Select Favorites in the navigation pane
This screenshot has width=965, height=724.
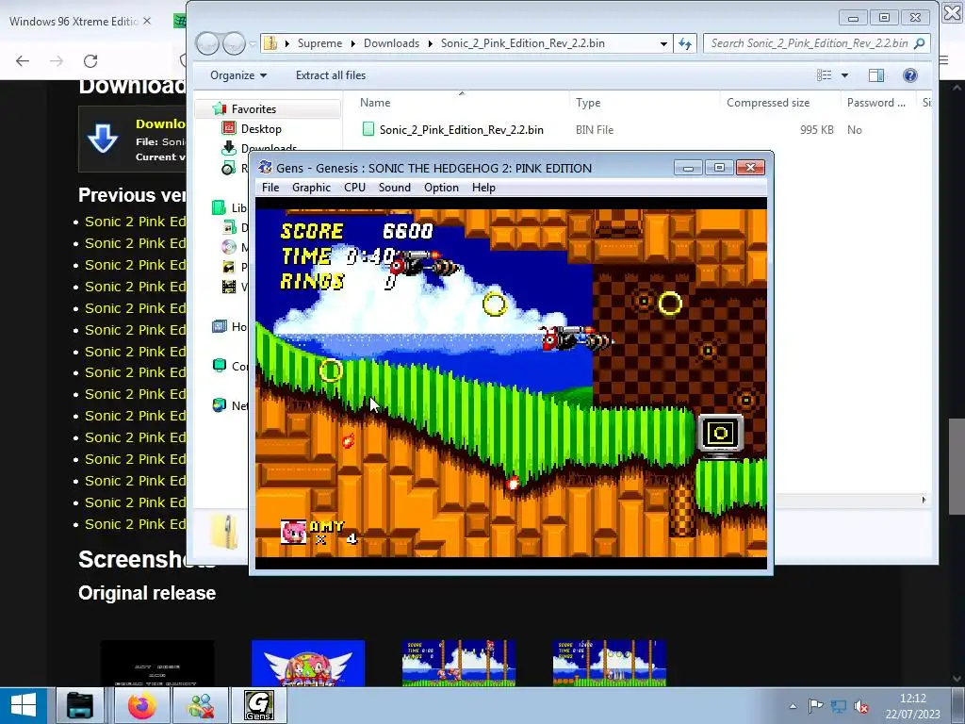tap(254, 109)
